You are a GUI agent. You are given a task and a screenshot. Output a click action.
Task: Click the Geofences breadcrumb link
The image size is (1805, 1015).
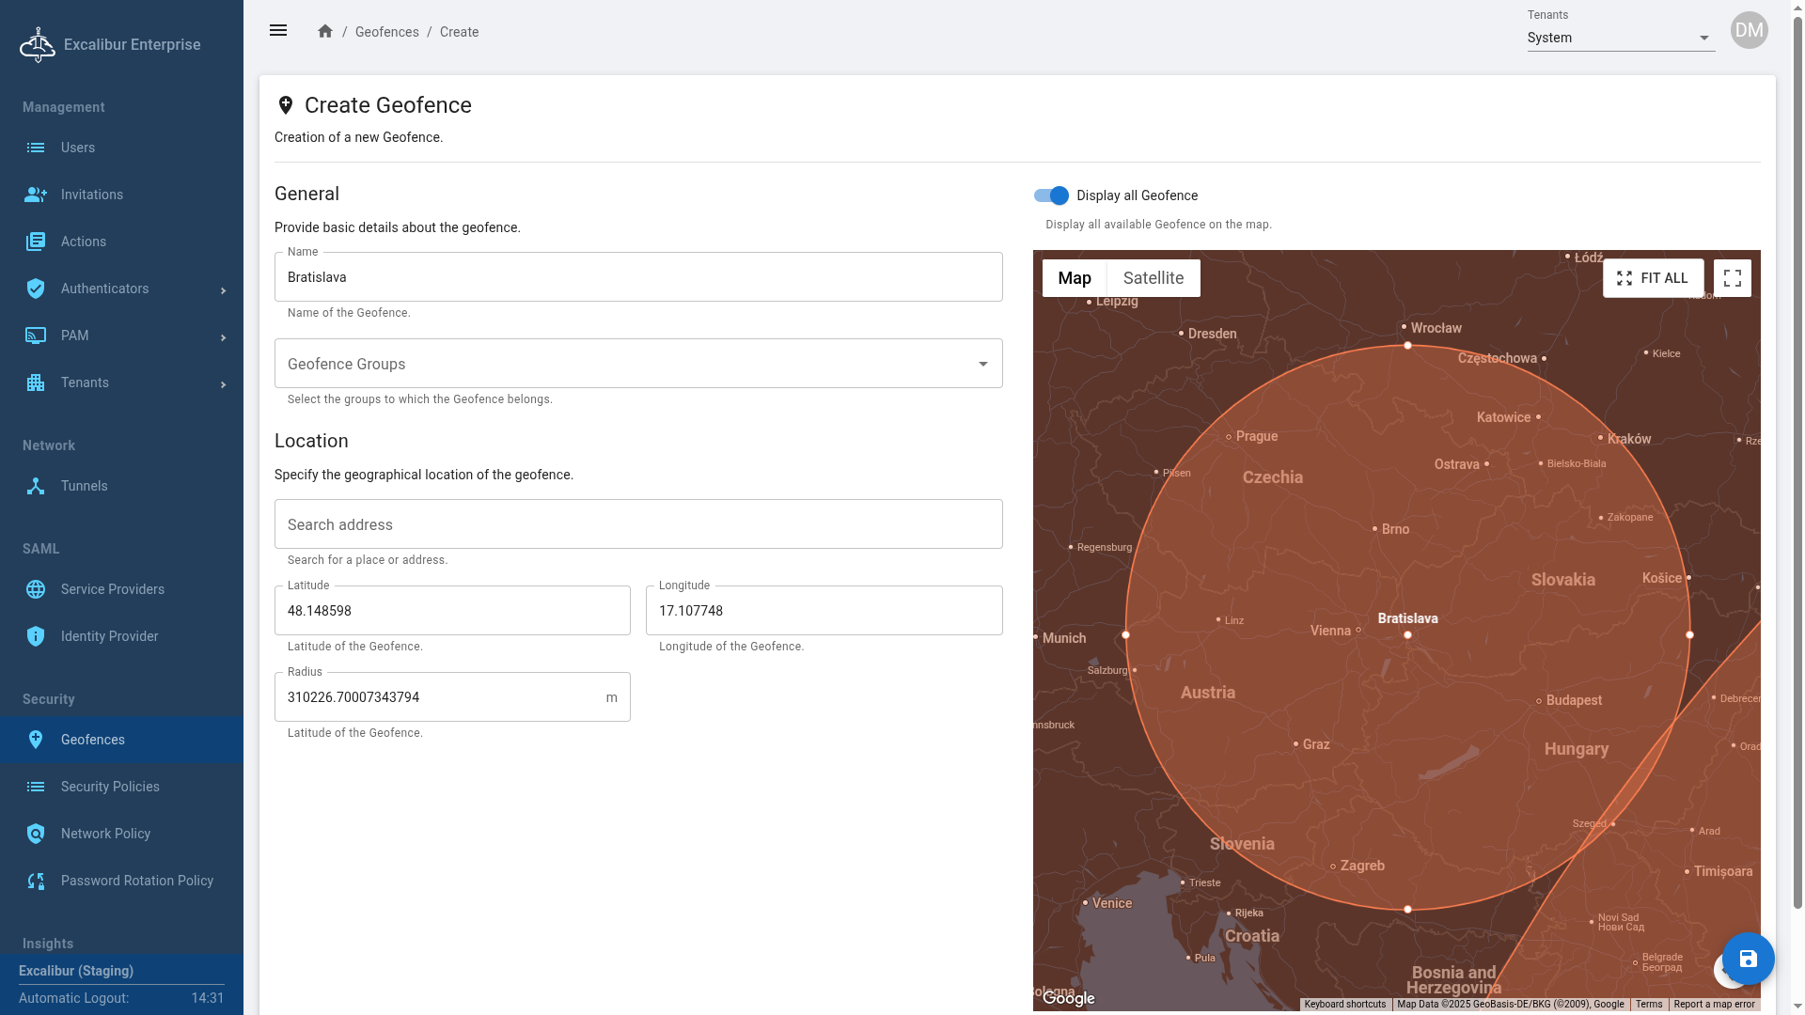(x=386, y=32)
